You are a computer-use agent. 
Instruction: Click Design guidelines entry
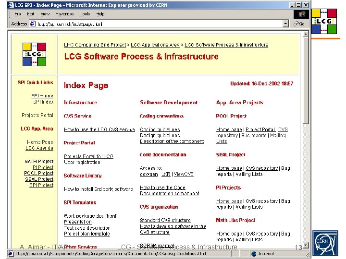pyautogui.click(x=160, y=135)
